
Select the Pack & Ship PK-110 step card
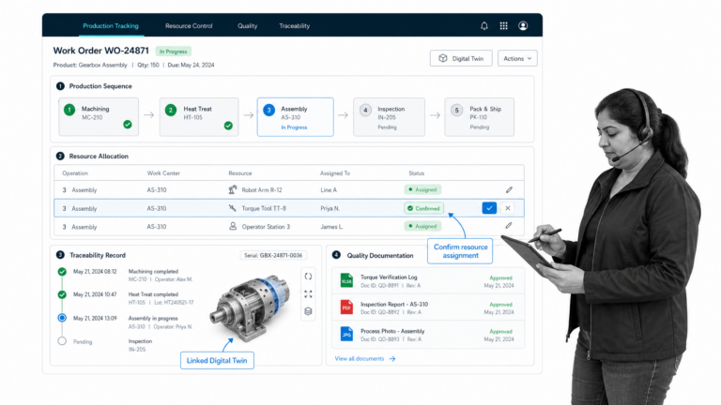(x=479, y=116)
